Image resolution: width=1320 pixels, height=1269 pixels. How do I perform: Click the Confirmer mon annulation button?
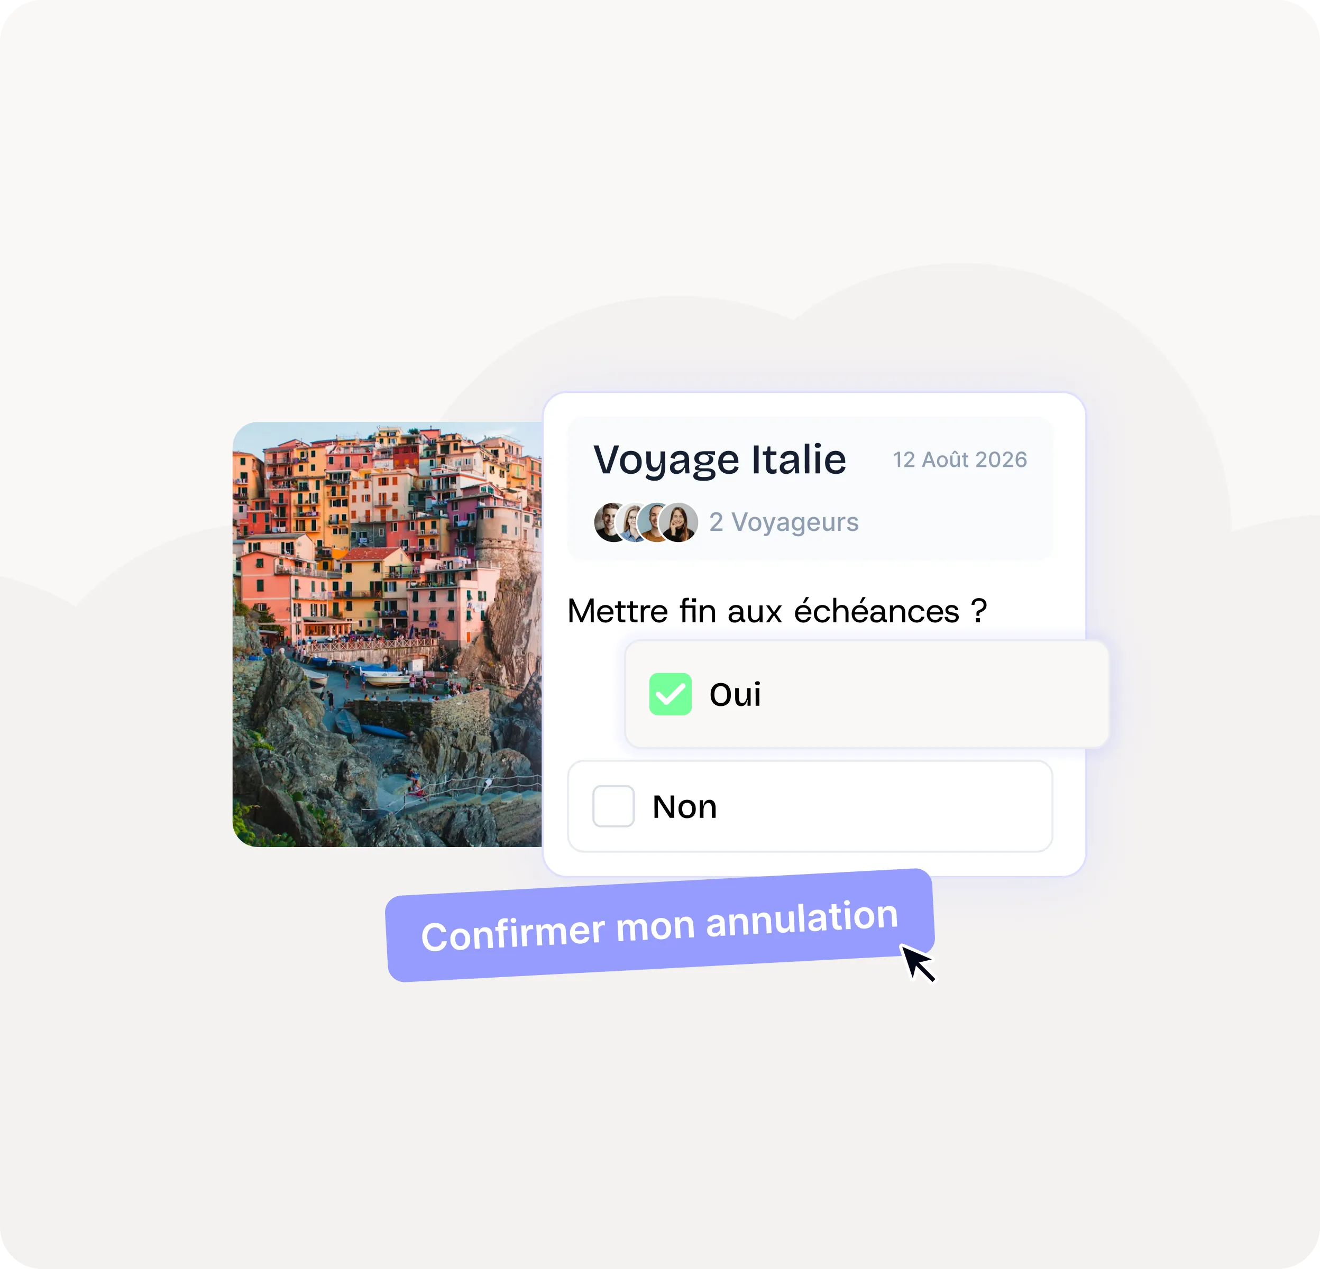660,926
